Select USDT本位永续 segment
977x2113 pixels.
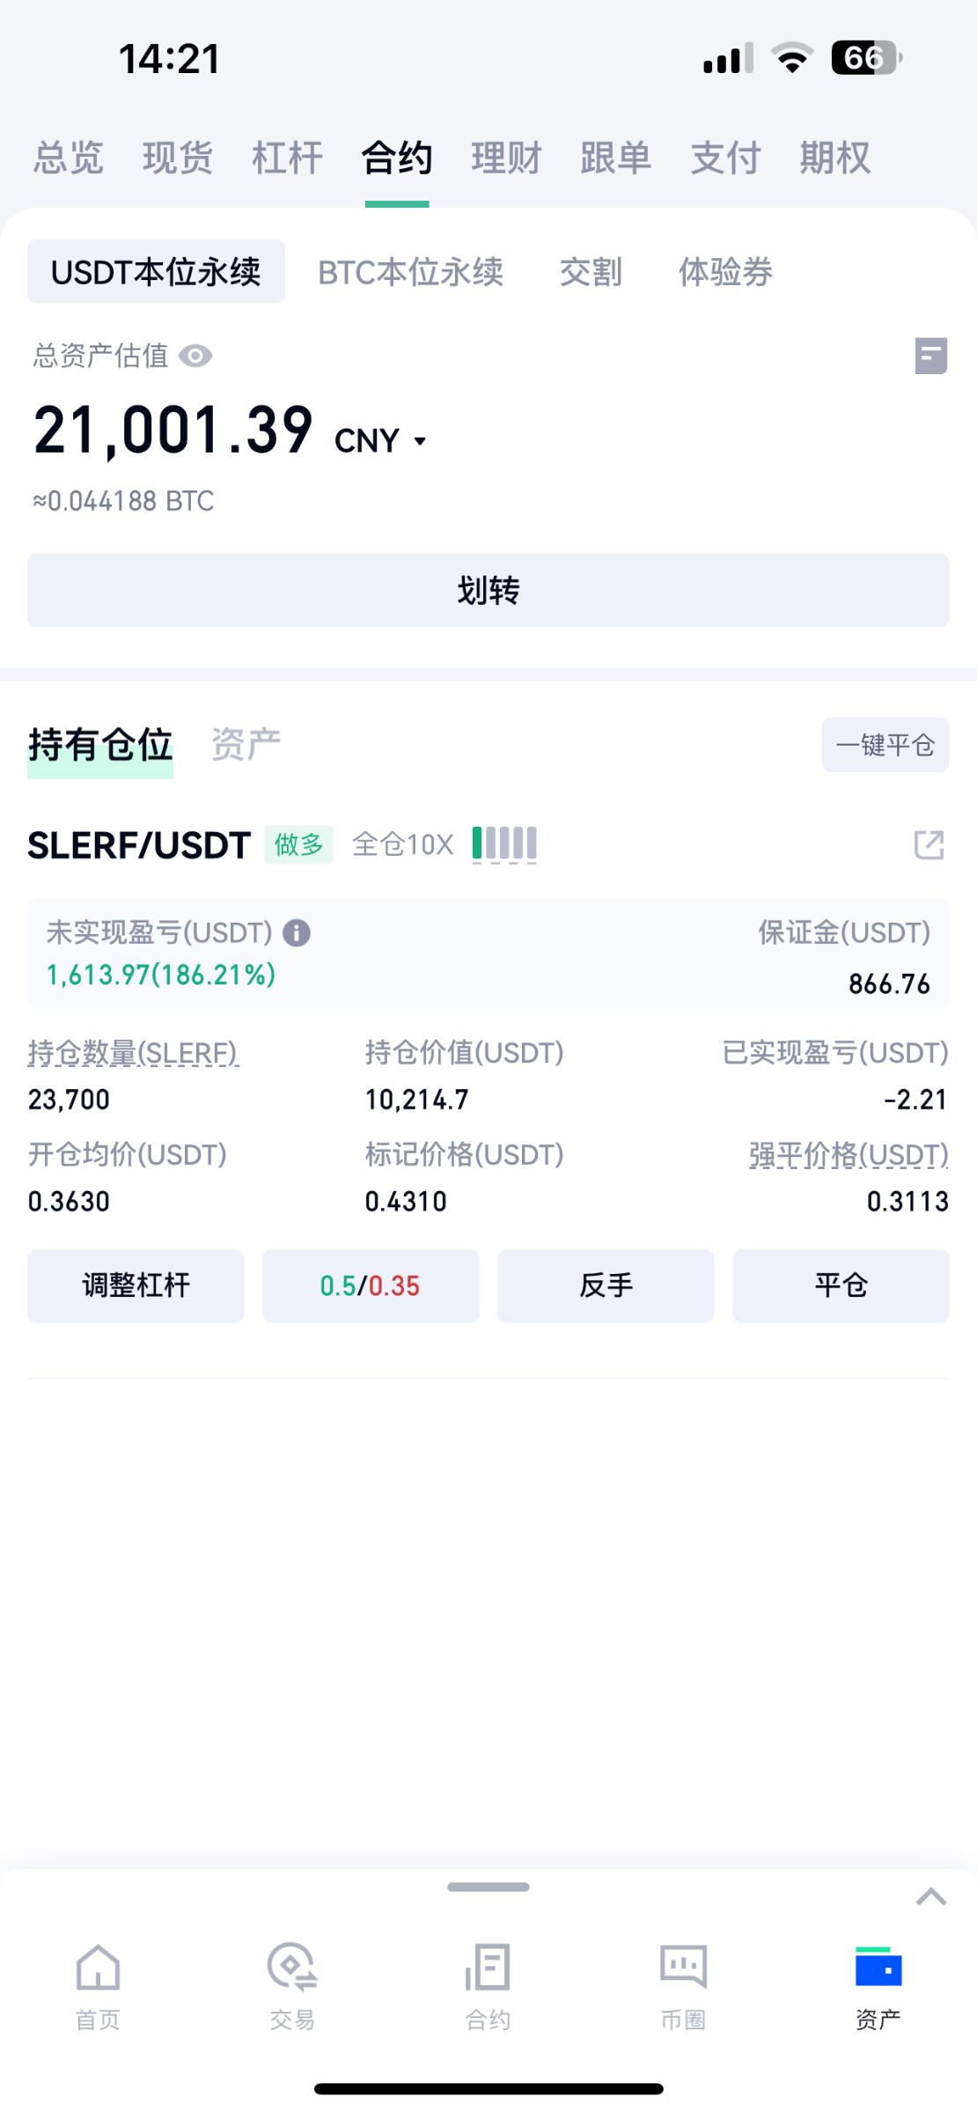coord(156,272)
